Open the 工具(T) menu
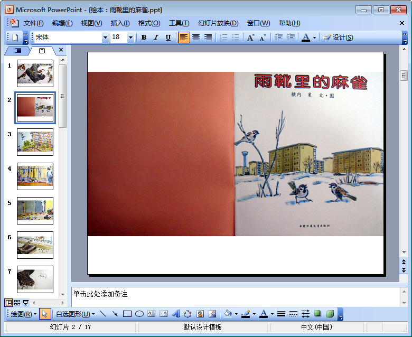 [x=179, y=23]
